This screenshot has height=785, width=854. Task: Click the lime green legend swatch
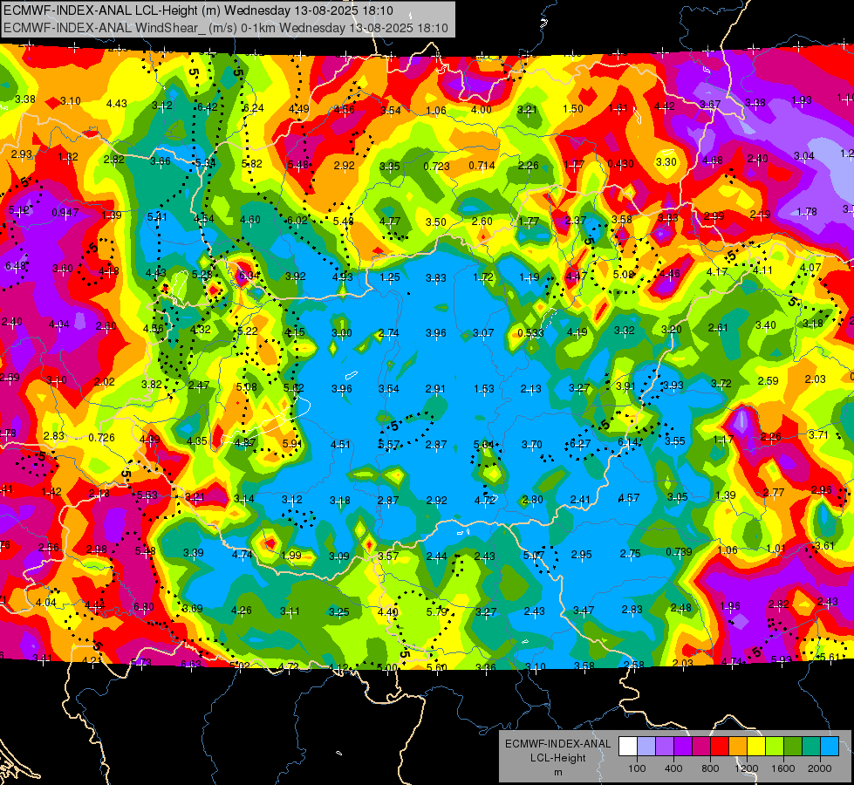point(774,746)
